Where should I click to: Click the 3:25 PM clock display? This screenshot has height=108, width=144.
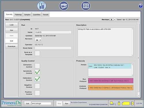coord(139,103)
